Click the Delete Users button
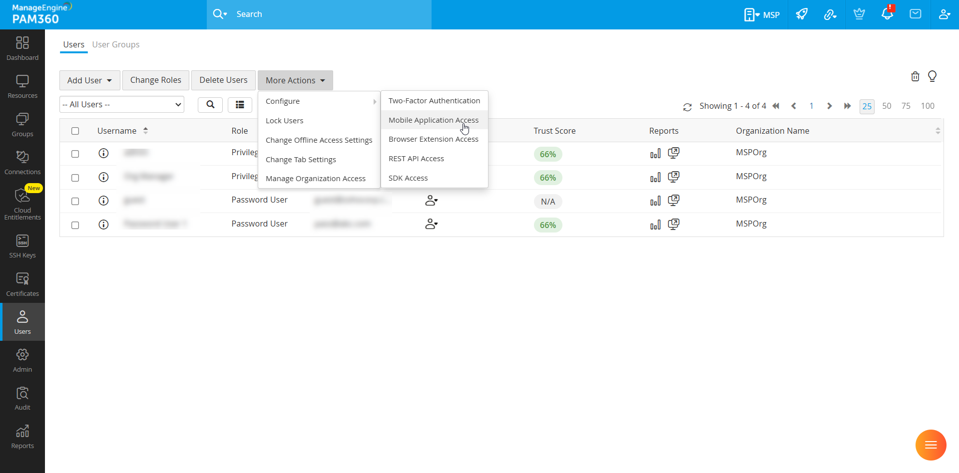Screen dimensions: 959x473 click(x=223, y=80)
